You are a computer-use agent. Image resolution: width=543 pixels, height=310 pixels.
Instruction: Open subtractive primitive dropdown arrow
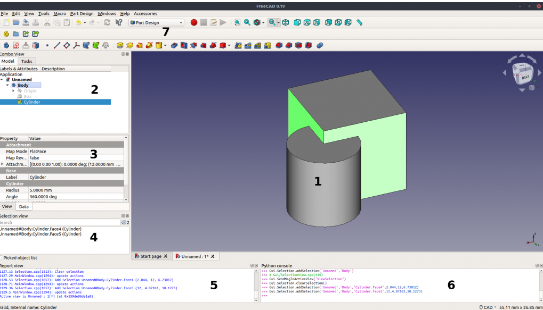[x=229, y=45]
